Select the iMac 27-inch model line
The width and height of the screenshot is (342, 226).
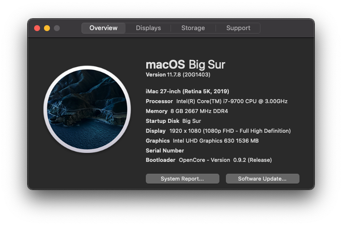tap(187, 91)
